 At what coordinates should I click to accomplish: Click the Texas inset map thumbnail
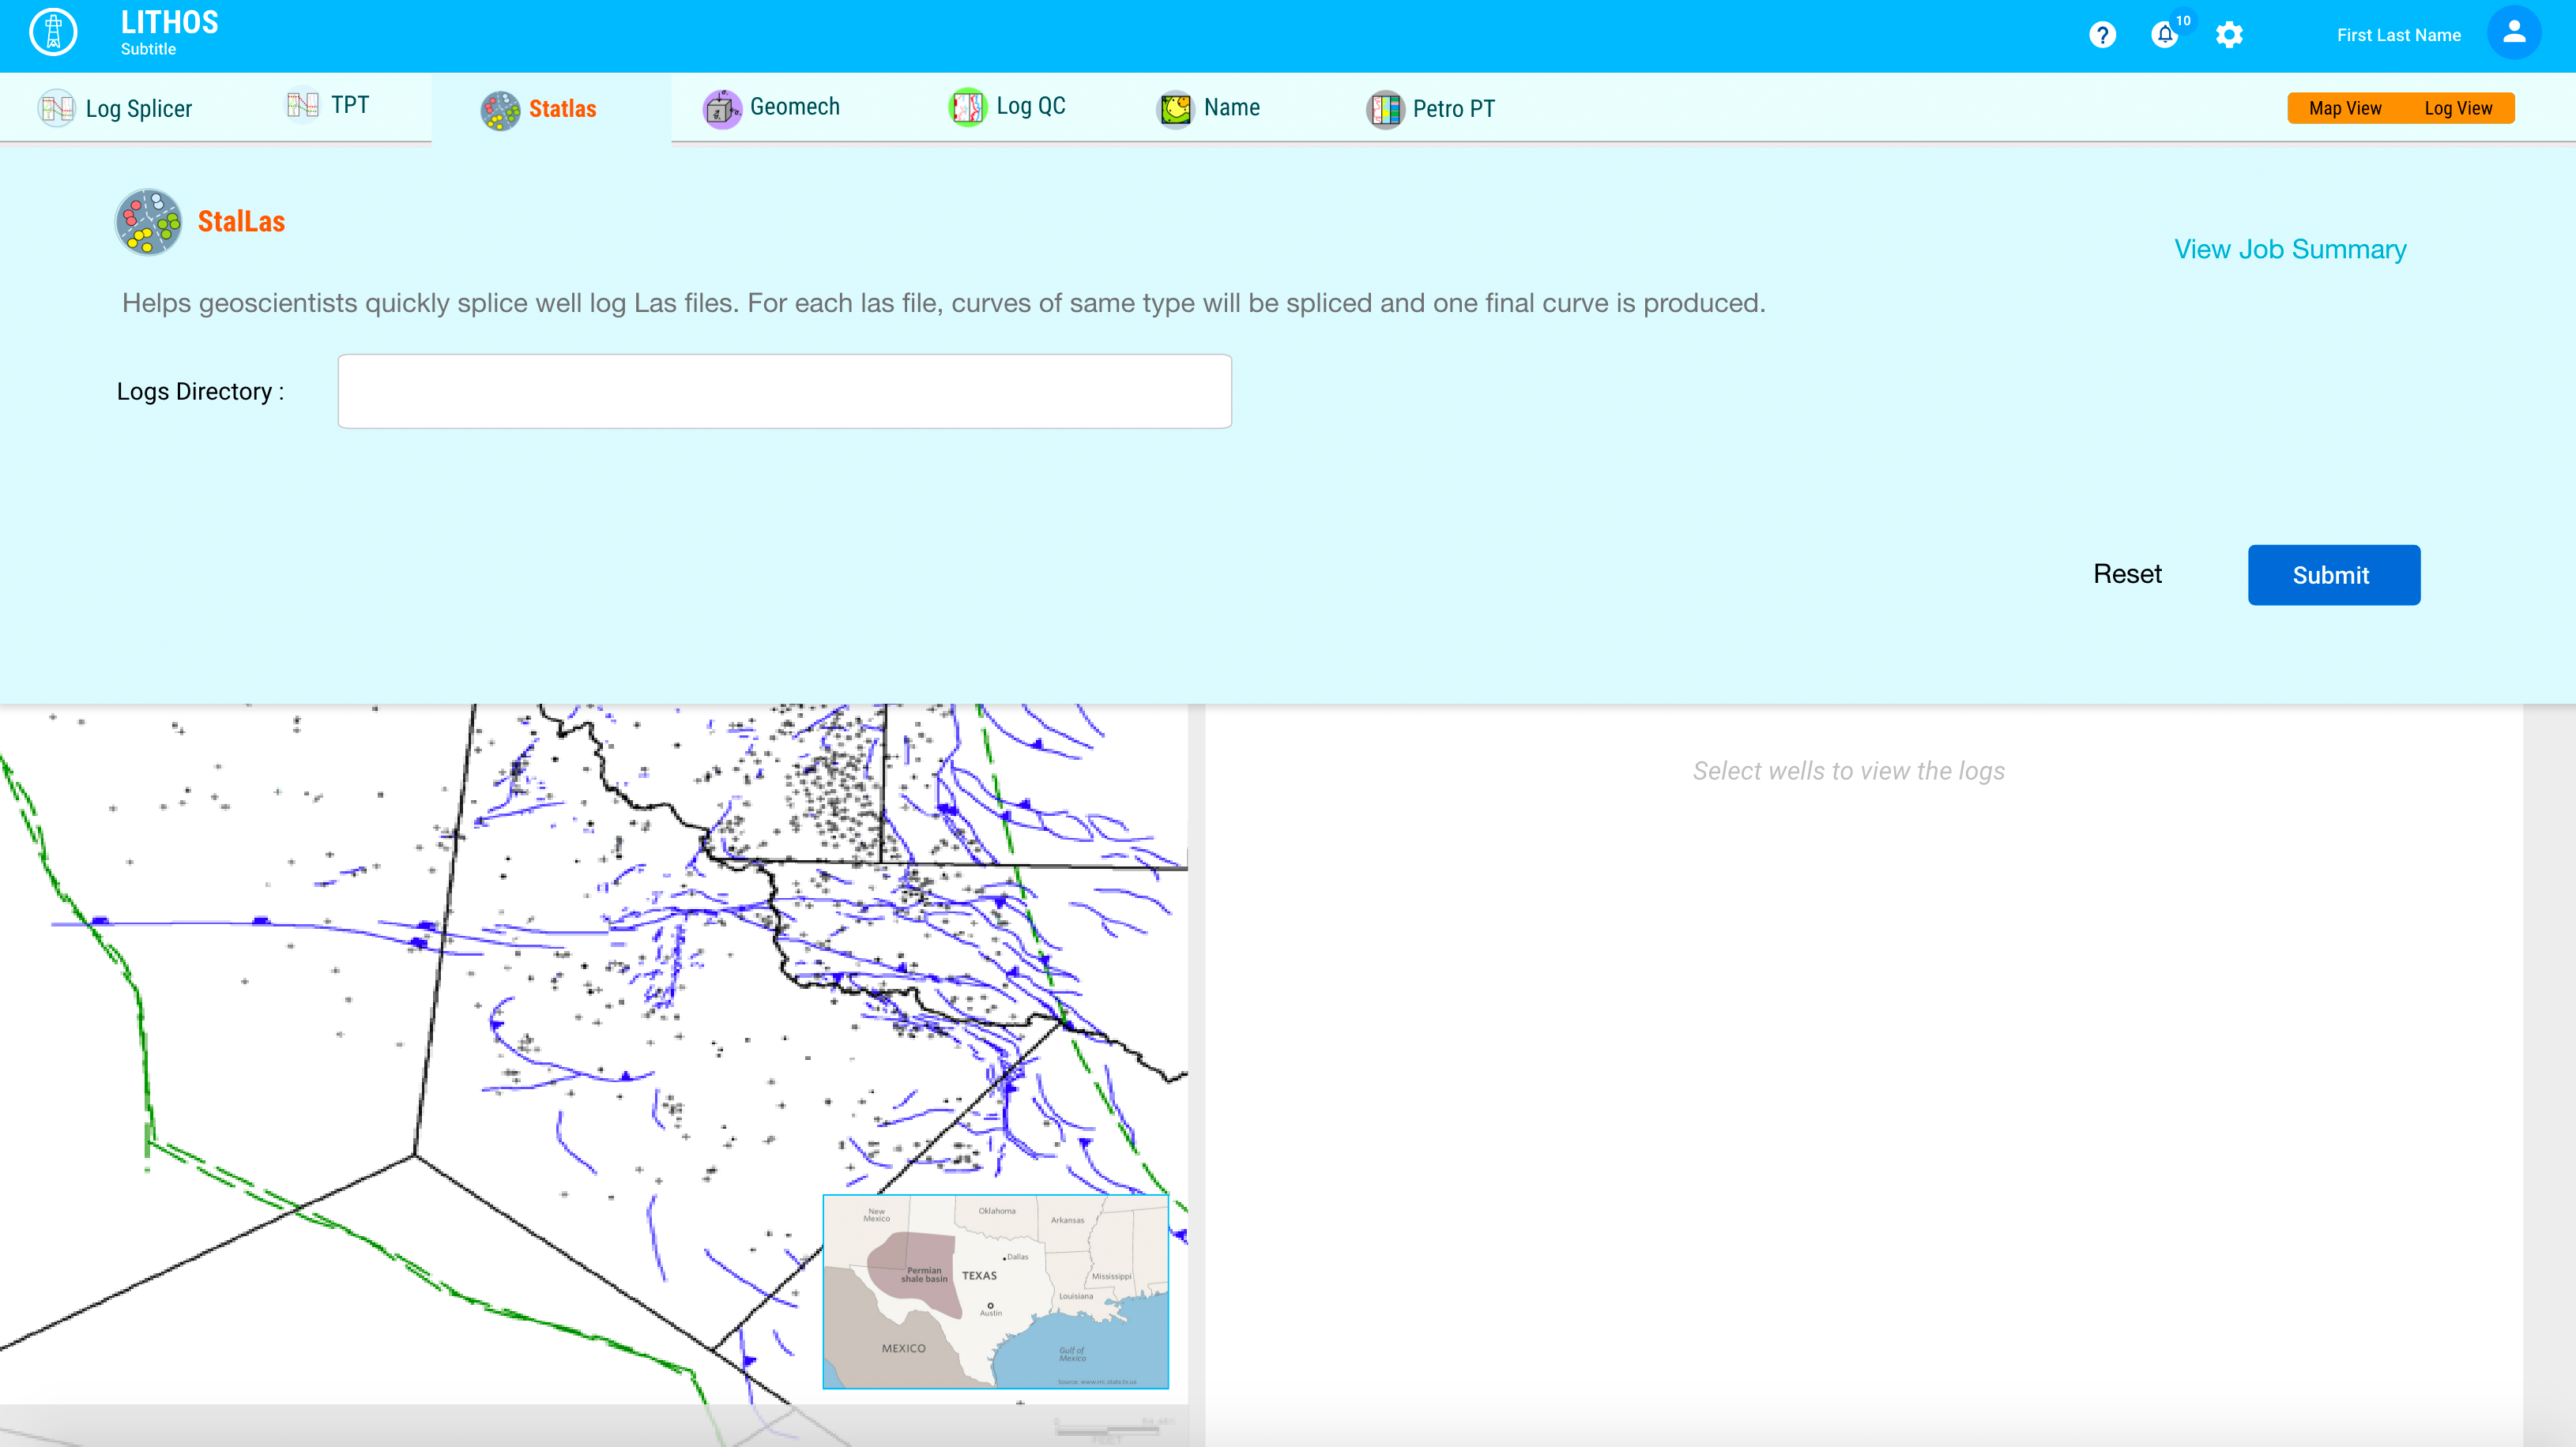pos(995,1291)
